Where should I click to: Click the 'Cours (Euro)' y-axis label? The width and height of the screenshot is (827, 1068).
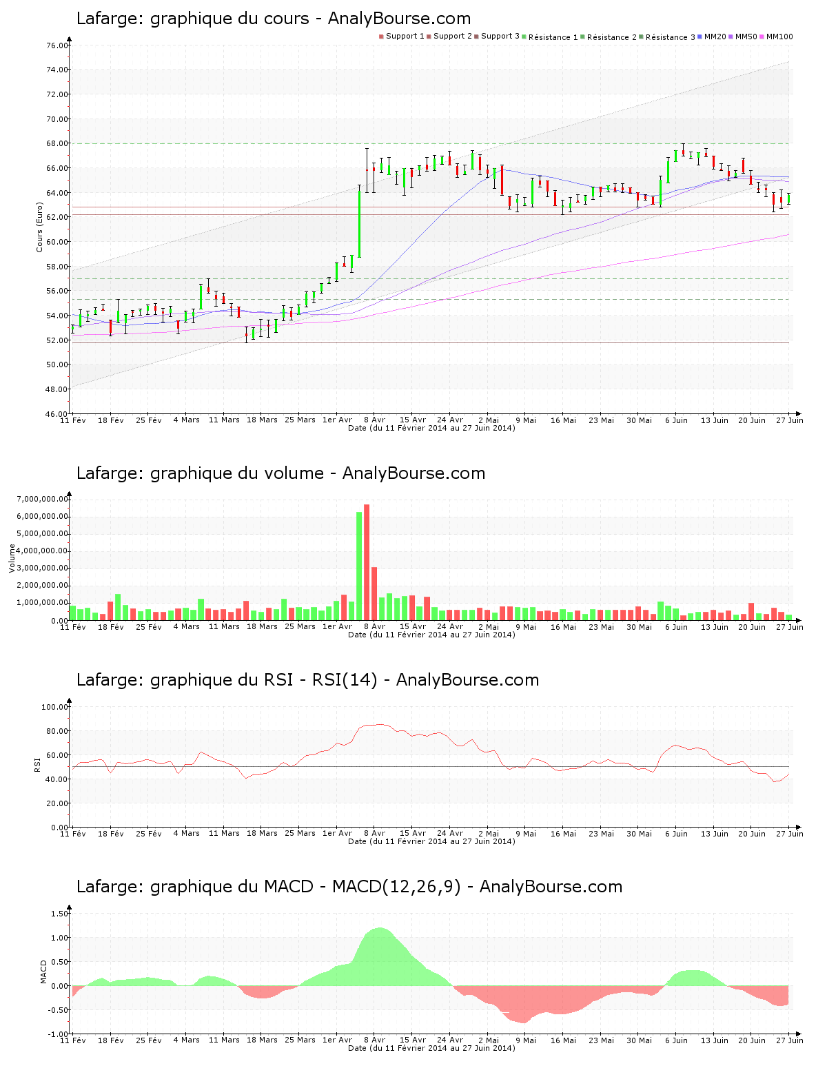(40, 227)
